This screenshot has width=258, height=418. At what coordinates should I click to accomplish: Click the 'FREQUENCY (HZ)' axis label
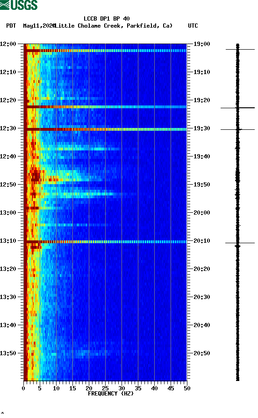111,394
